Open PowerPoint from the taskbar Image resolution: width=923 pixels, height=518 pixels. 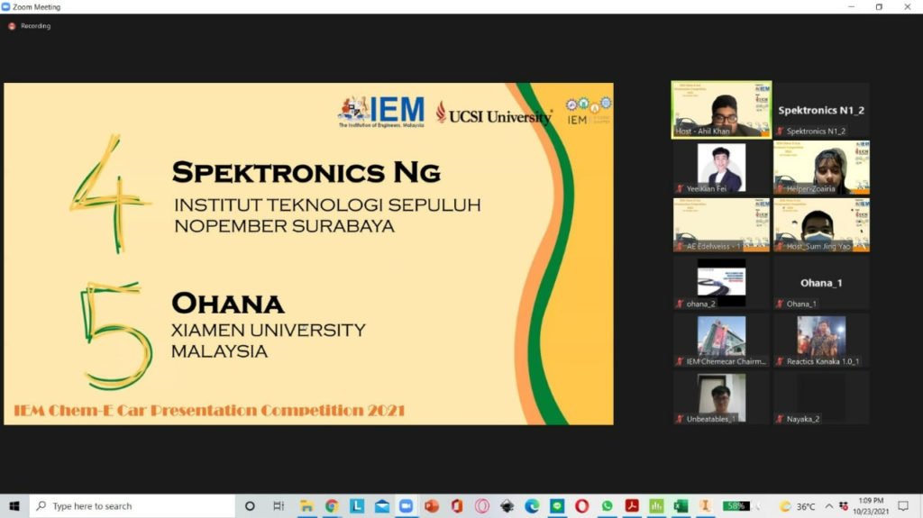(x=432, y=506)
